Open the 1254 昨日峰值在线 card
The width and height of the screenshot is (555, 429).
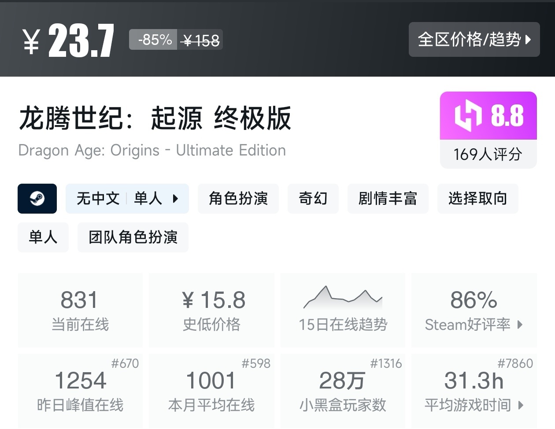[x=80, y=391]
